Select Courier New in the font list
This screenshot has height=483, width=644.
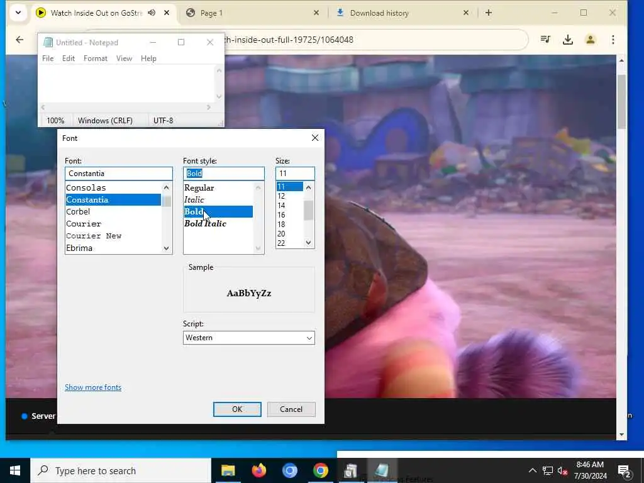[x=113, y=236]
